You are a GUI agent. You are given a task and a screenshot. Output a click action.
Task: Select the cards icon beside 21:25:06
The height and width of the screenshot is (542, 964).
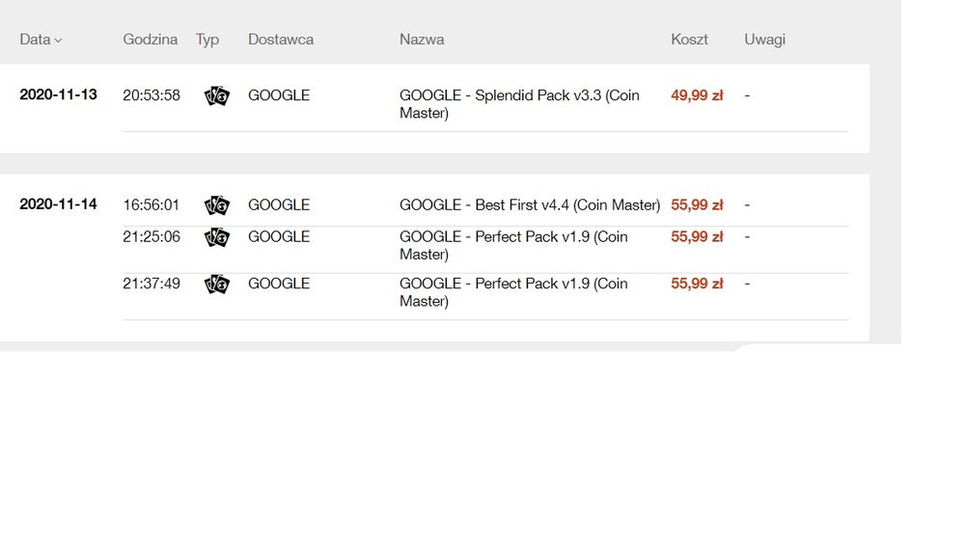coord(217,237)
